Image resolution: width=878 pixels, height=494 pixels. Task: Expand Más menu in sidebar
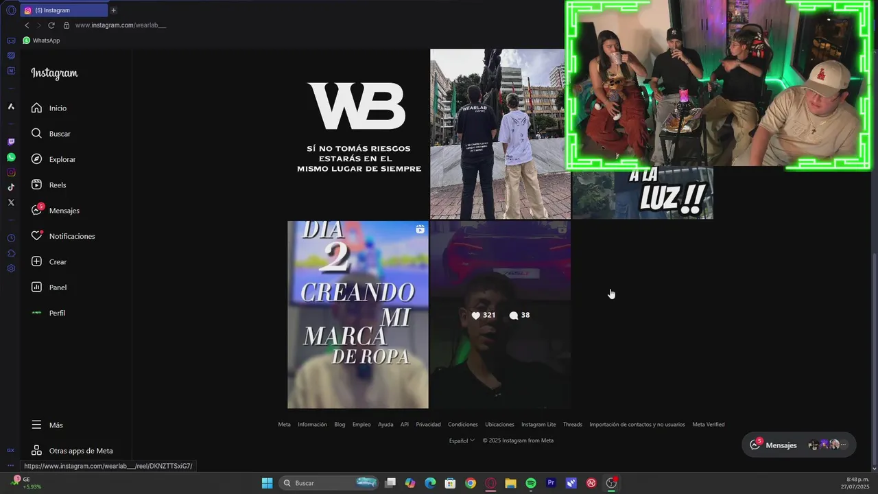[47, 425]
